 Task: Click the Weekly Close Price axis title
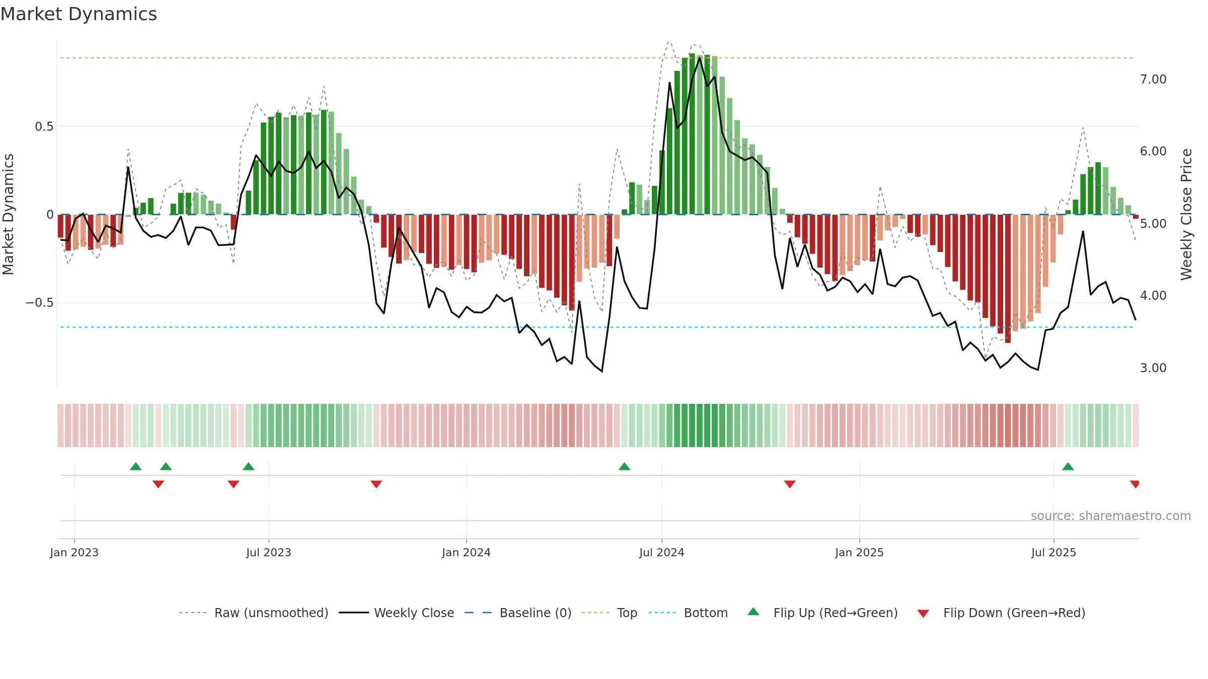point(1186,214)
